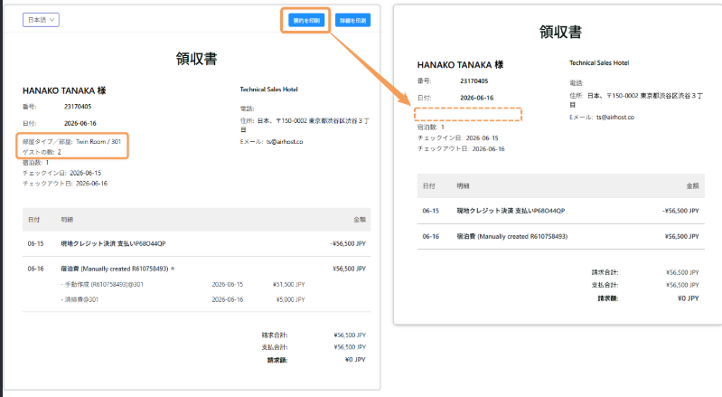Click the 明細 column header on the summary receipt
Viewport: 722px width, 397px height.
point(463,186)
